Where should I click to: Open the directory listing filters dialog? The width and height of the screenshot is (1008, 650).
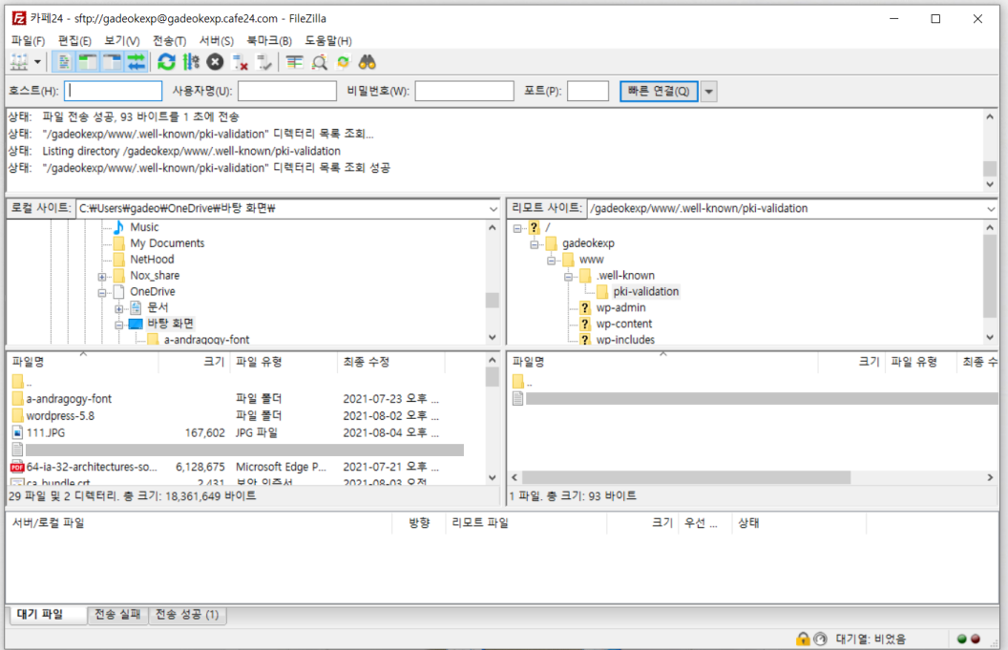(x=294, y=62)
